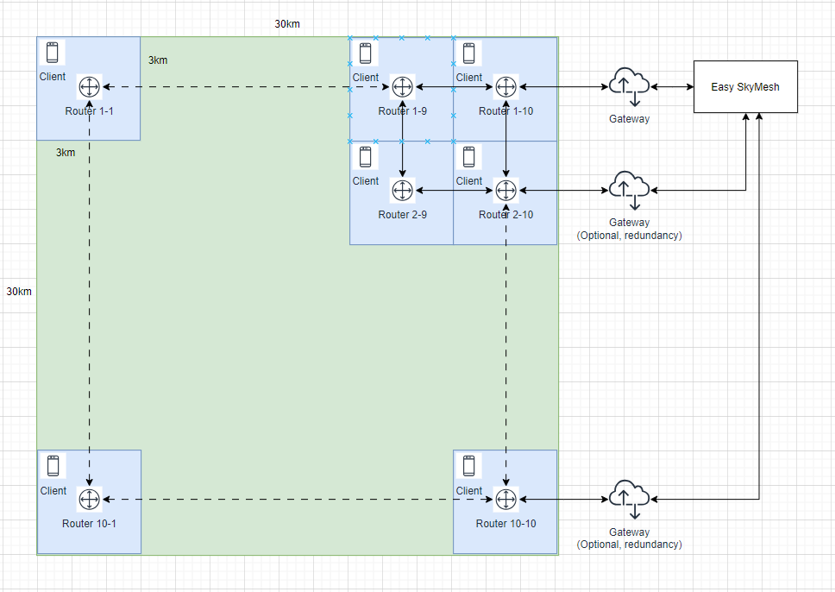Screen dimensions: 835x592
Task: Click the Router 2-10 label
Action: tap(505, 215)
